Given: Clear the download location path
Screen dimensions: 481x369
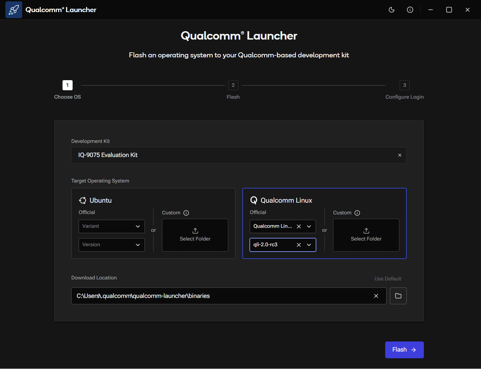Looking at the screenshot, I should point(376,296).
